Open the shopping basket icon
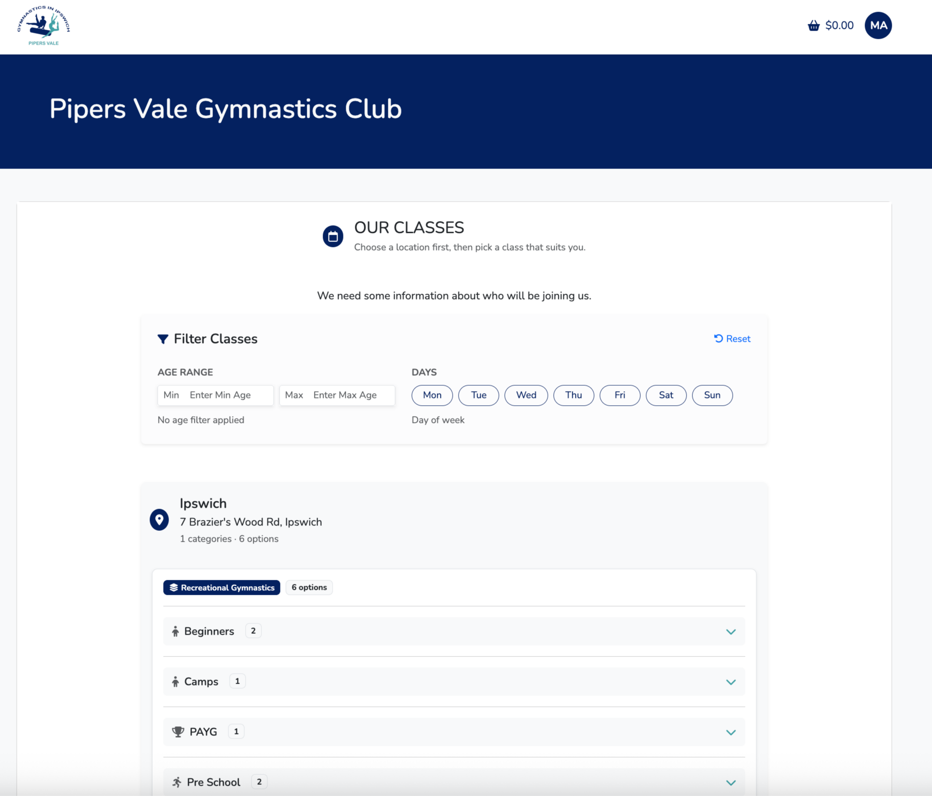The width and height of the screenshot is (932, 796). (813, 26)
